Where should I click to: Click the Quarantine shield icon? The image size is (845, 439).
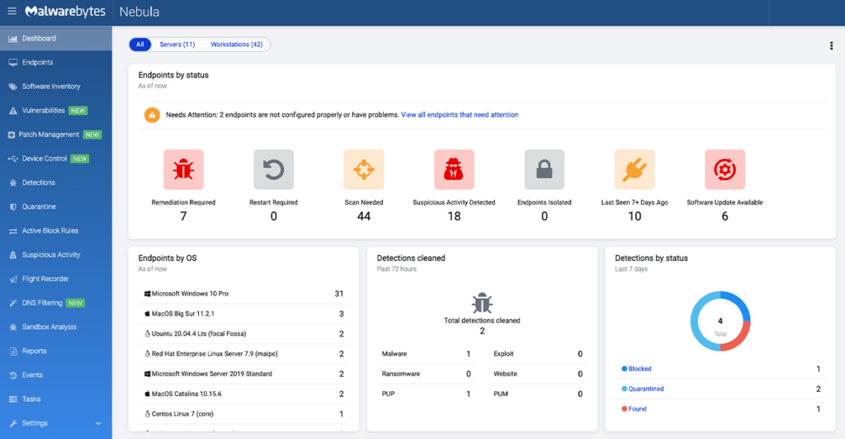click(13, 207)
